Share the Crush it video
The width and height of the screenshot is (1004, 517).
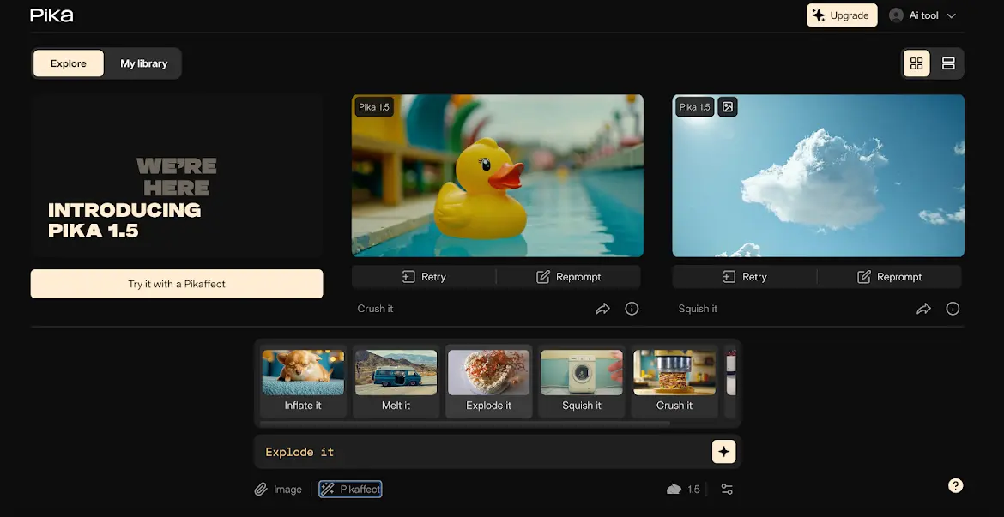602,309
